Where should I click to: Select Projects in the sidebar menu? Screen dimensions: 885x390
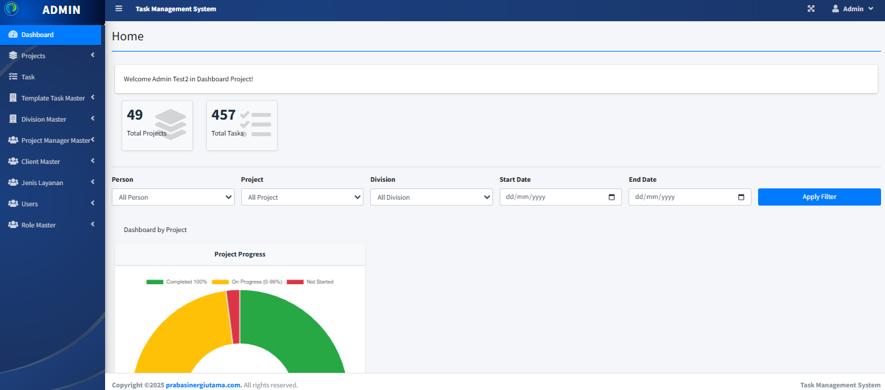(51, 56)
